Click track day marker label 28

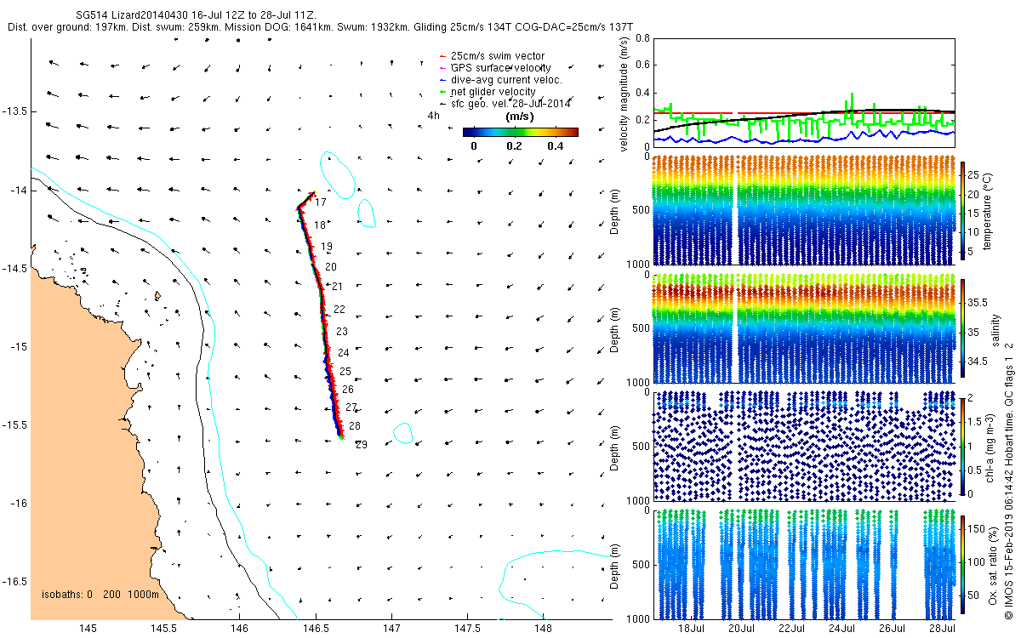coord(355,426)
